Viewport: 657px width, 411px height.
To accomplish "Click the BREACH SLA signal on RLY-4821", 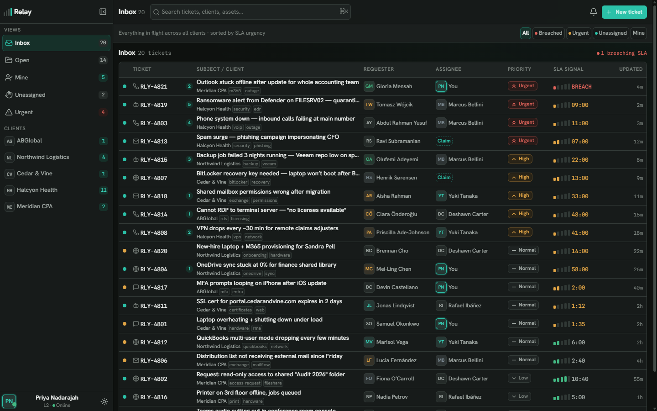I will (x=573, y=87).
